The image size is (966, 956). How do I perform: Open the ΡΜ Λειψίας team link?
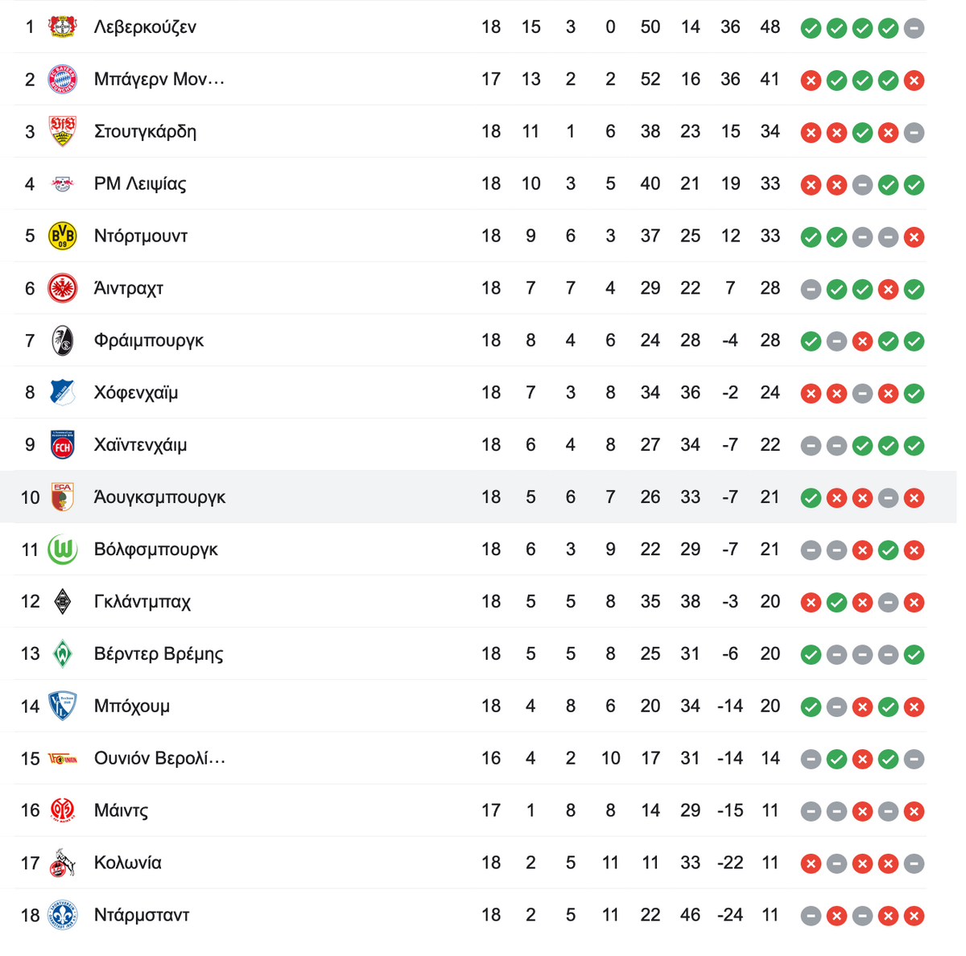(x=140, y=183)
